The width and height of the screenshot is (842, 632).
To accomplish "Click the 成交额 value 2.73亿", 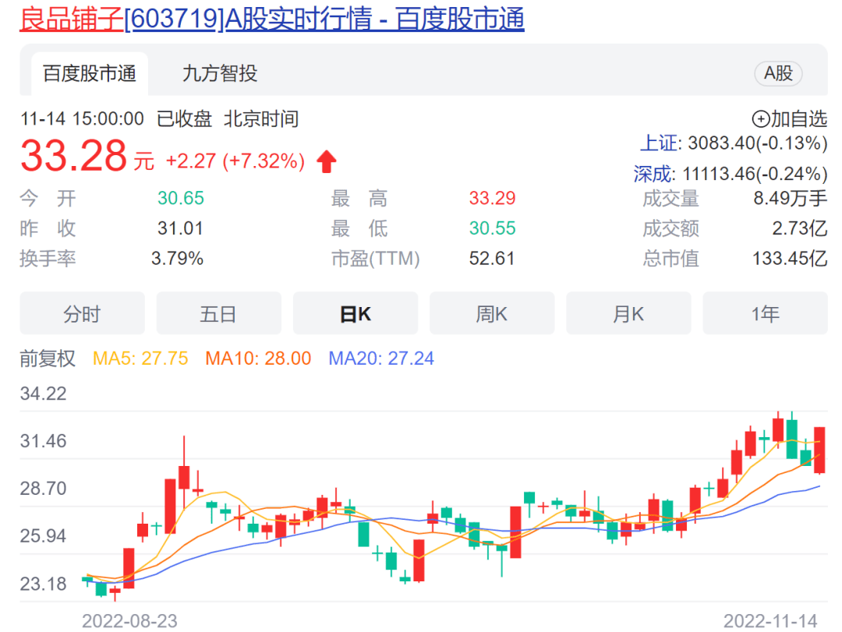I will coord(800,228).
